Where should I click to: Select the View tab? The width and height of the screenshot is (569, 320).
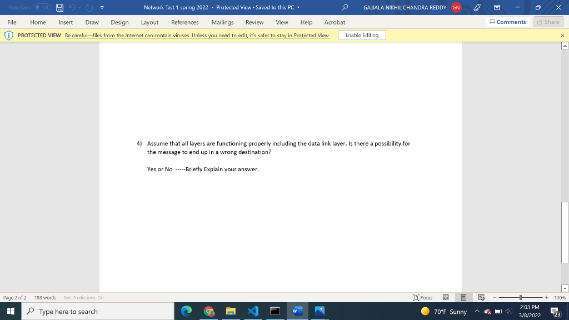tap(282, 22)
